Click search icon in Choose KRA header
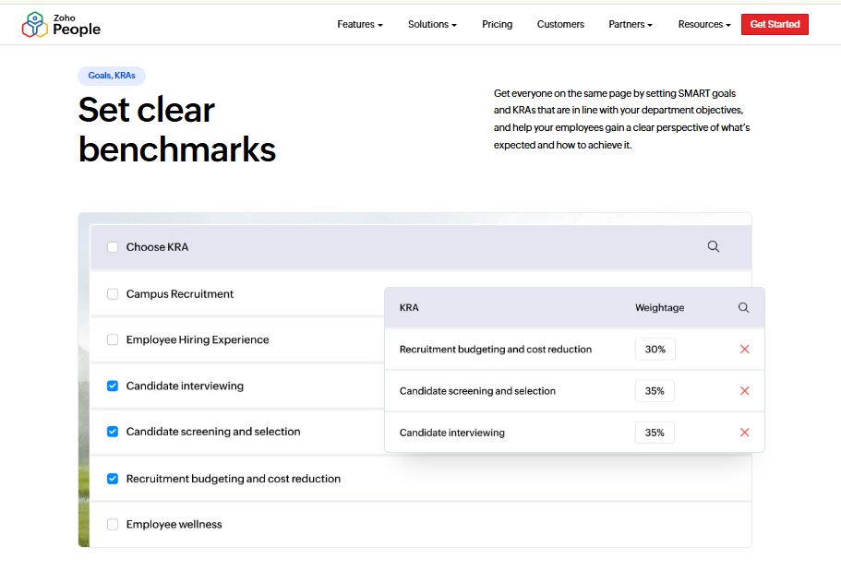841x570 pixels. coord(714,246)
